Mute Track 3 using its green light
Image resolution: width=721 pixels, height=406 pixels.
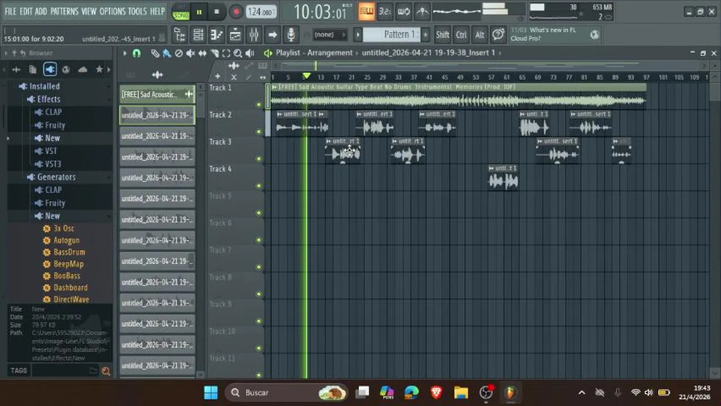point(259,159)
